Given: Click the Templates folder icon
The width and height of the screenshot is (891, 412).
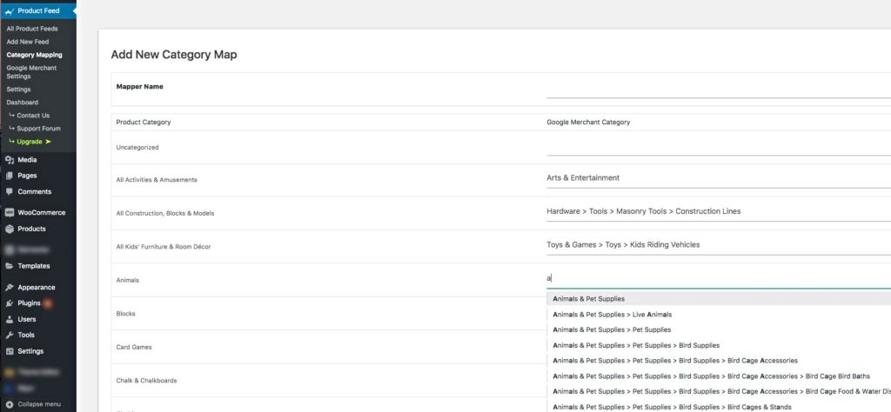Looking at the screenshot, I should tap(9, 266).
